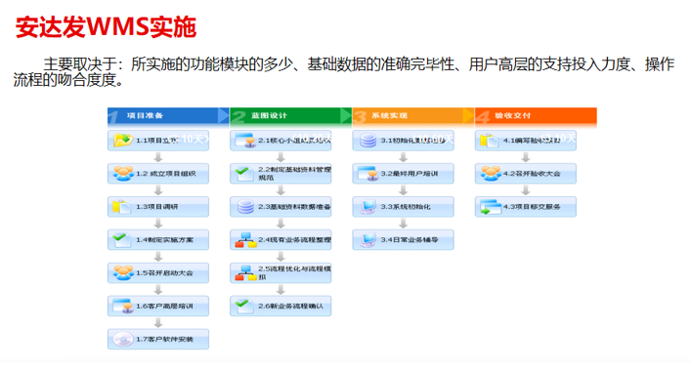691x370 pixels.
Task: Click the 3.4日常业务辅导 step box
Action: (404, 240)
